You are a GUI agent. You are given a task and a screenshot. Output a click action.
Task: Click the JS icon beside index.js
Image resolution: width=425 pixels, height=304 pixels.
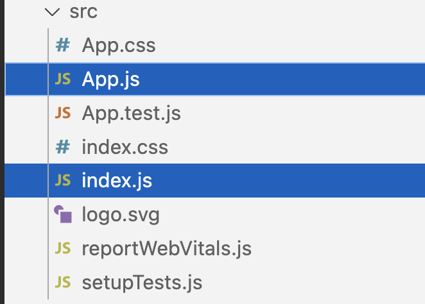(x=62, y=181)
